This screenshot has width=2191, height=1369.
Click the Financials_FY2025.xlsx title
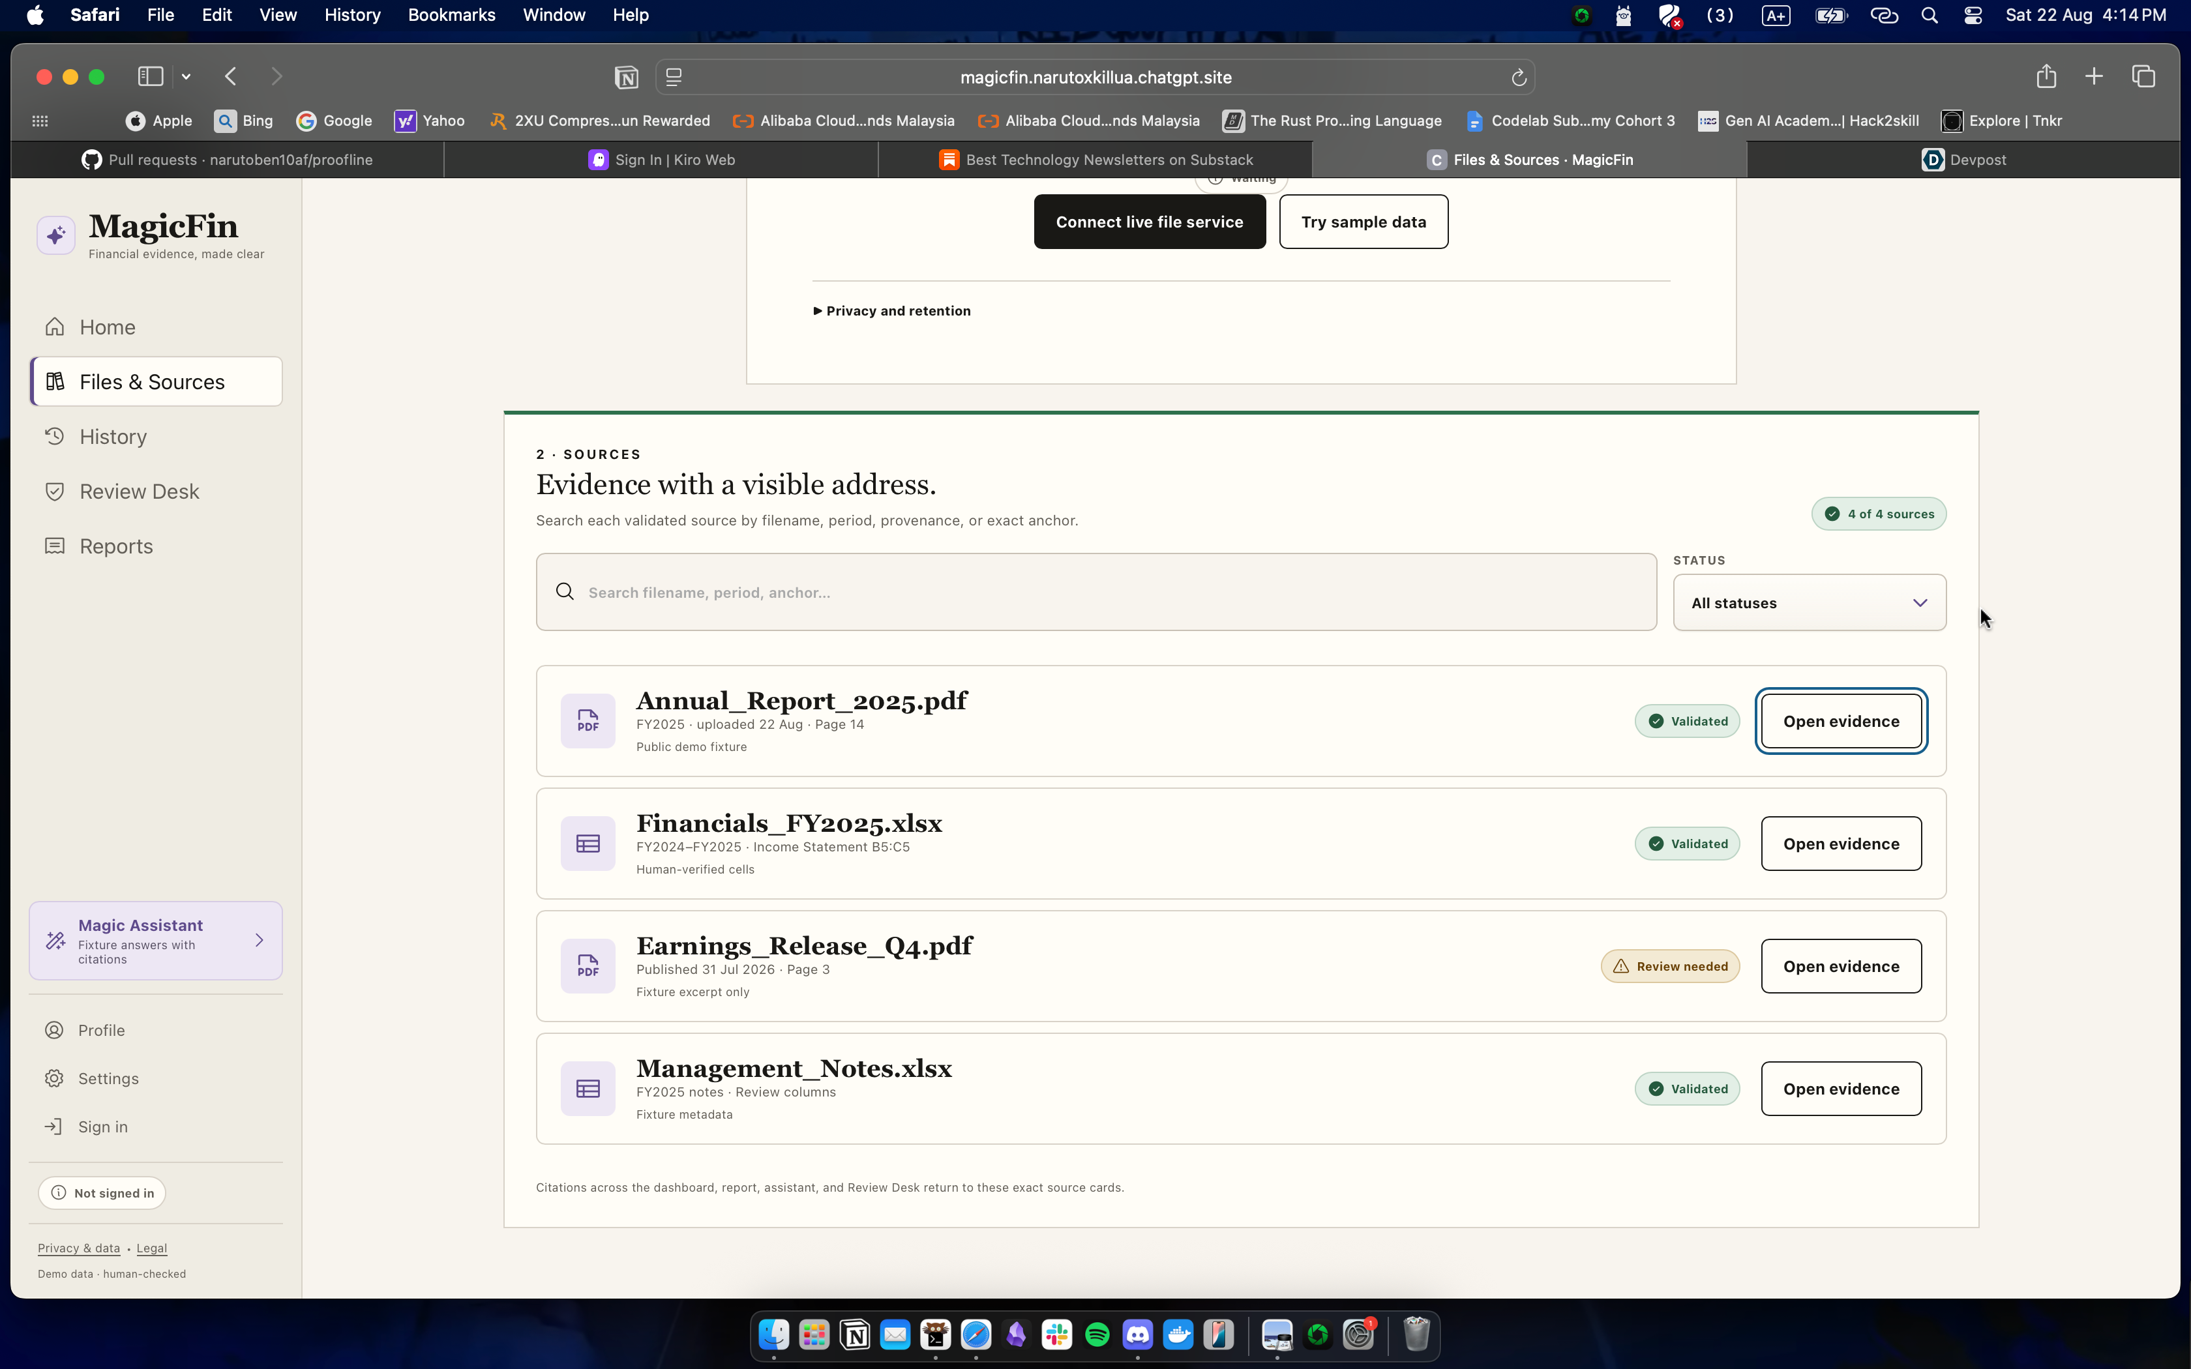[x=788, y=823]
